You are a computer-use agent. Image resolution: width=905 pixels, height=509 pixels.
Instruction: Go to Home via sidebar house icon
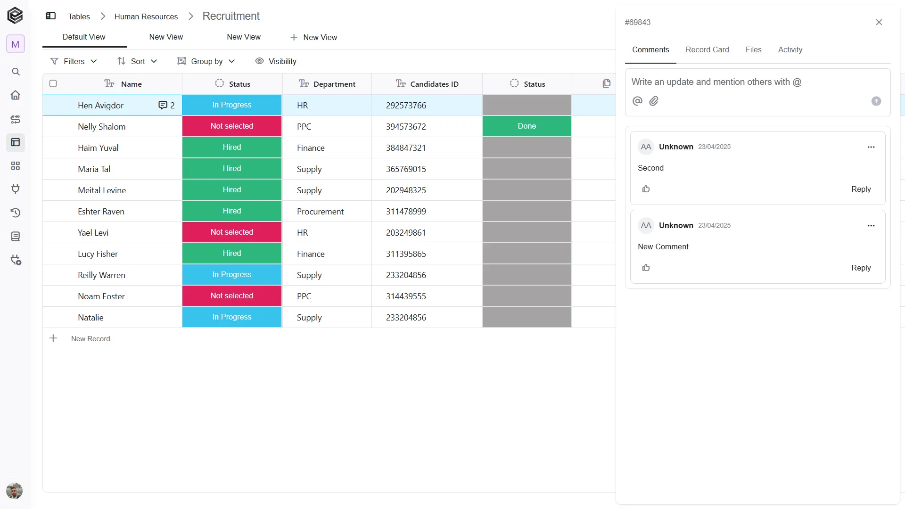(x=16, y=95)
